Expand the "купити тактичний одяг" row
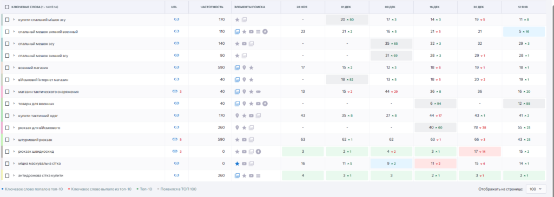Viewport: 554px width, 197px height. point(14,116)
